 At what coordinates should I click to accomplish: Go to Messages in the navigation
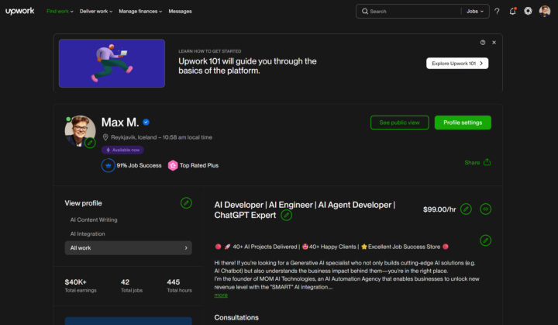[x=180, y=12]
